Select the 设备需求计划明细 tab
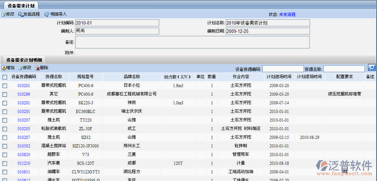This screenshot has width=377, height=181. [24, 60]
